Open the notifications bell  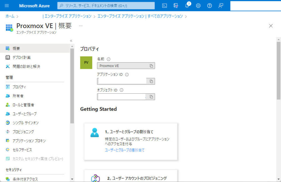187,5
